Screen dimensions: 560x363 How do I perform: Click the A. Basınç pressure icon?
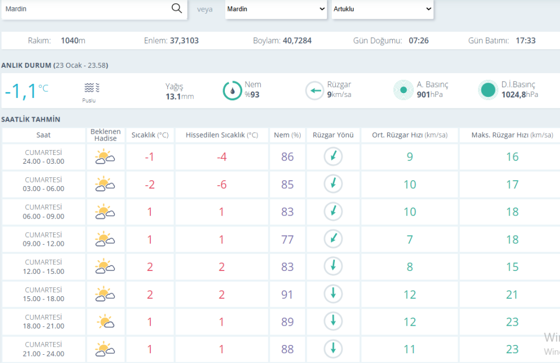[x=404, y=90]
